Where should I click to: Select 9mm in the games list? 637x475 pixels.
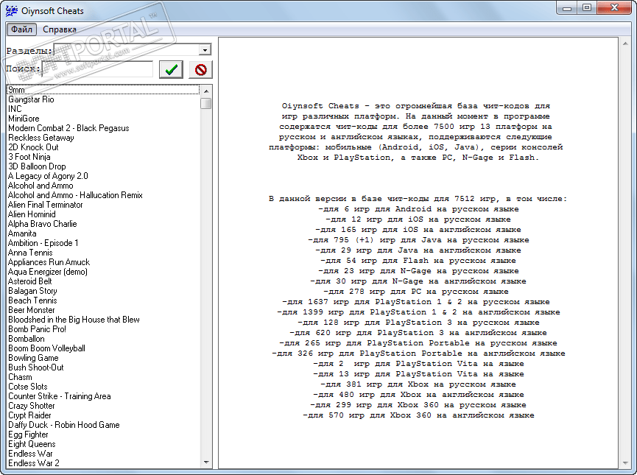103,90
